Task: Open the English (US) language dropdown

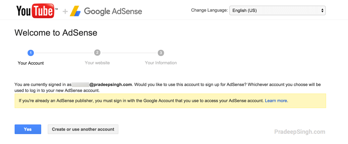Action: click(x=277, y=11)
